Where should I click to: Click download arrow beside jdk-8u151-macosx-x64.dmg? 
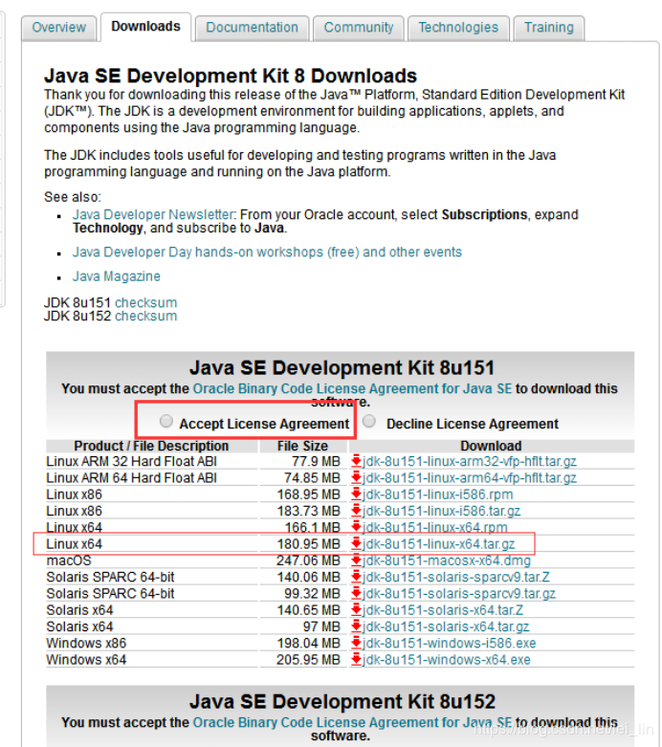pyautogui.click(x=356, y=560)
